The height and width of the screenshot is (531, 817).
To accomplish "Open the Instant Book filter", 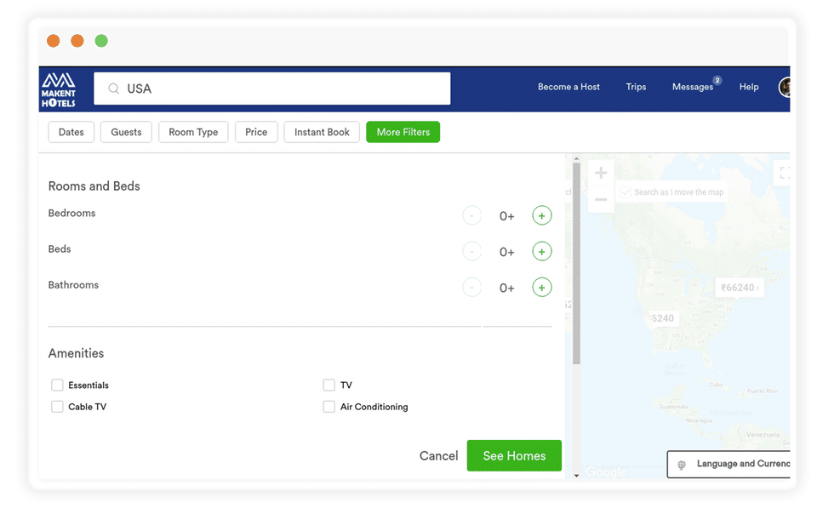I will (322, 133).
